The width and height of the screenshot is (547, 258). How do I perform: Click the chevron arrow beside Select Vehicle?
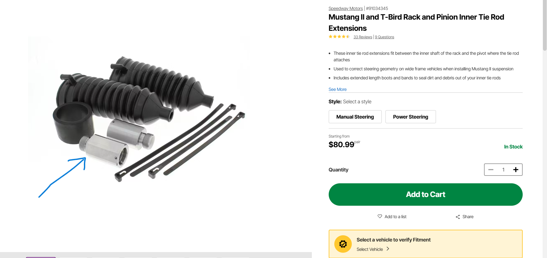tap(388, 249)
